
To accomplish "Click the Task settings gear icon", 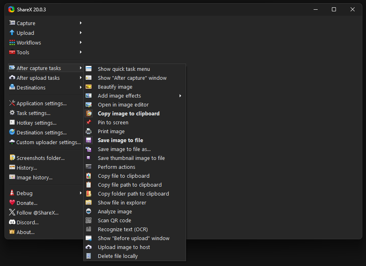I will tap(12, 113).
